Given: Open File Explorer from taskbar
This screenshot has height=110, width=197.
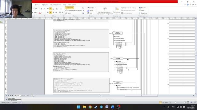Looking at the screenshot, I should [84, 107].
